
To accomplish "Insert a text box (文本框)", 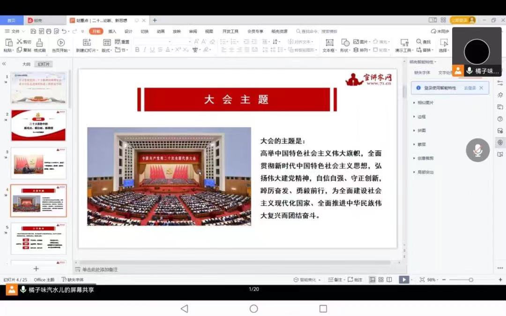I will (x=329, y=43).
